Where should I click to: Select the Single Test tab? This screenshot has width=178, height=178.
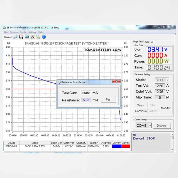coord(138,42)
